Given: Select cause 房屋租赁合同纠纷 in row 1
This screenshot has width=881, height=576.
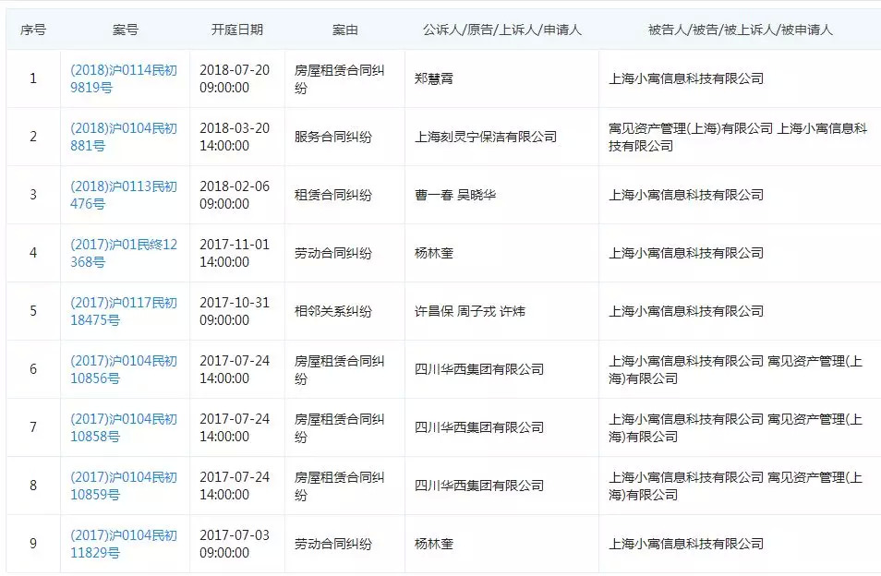Looking at the screenshot, I should [339, 78].
